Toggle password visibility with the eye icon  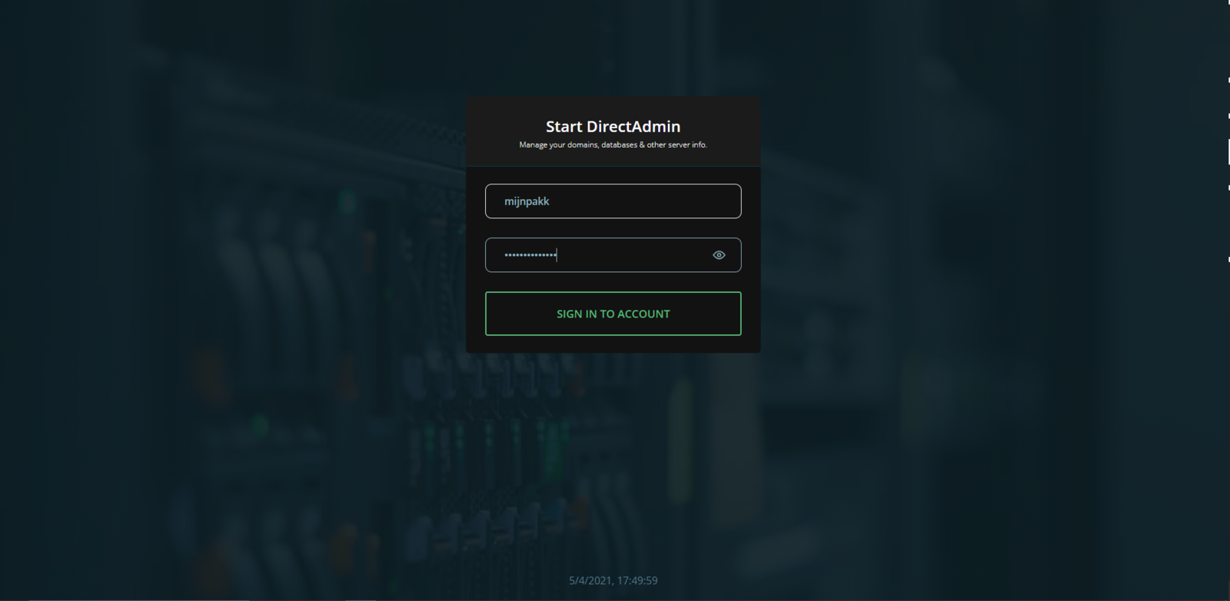coord(719,255)
